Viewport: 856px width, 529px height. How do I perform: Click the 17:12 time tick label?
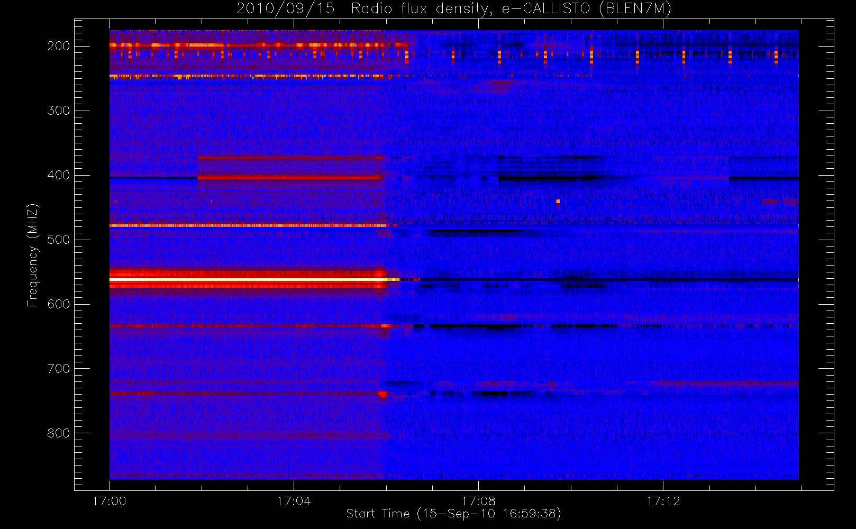point(663,501)
